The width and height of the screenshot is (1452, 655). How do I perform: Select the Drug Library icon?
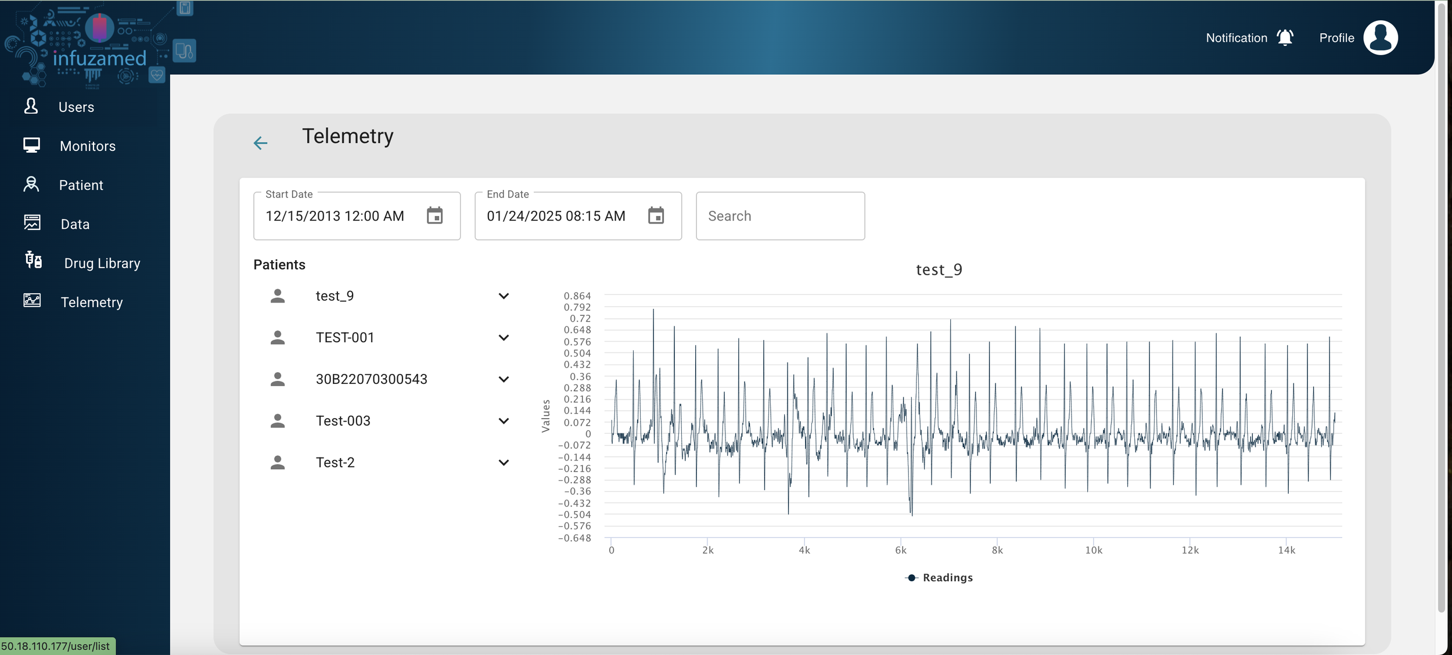click(33, 261)
